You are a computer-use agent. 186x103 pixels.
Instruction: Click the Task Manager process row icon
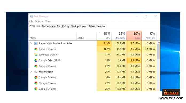36,72
